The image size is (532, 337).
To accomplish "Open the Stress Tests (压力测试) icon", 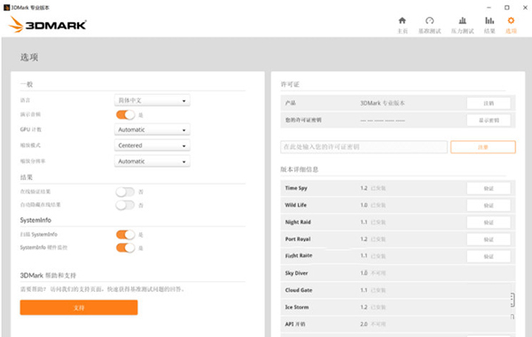I will (x=463, y=21).
